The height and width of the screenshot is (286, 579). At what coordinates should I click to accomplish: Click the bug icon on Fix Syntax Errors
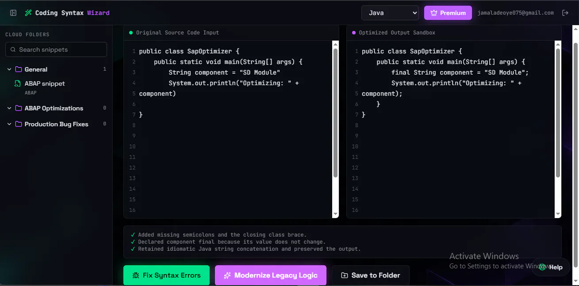(136, 275)
